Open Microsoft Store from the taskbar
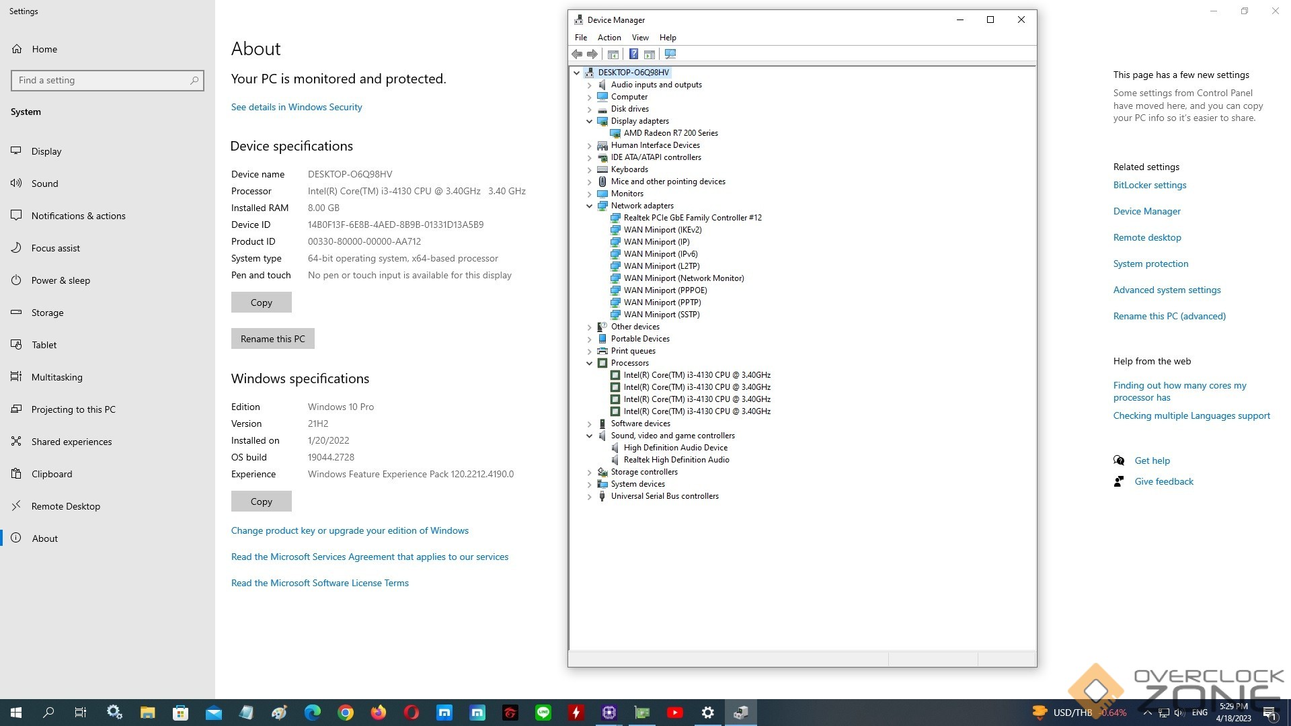The height and width of the screenshot is (726, 1291). point(180,713)
